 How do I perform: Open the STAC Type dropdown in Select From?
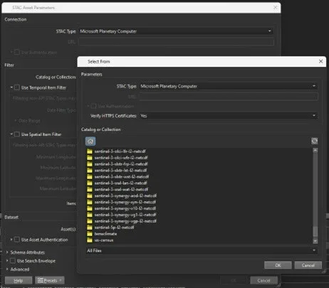coord(229,86)
